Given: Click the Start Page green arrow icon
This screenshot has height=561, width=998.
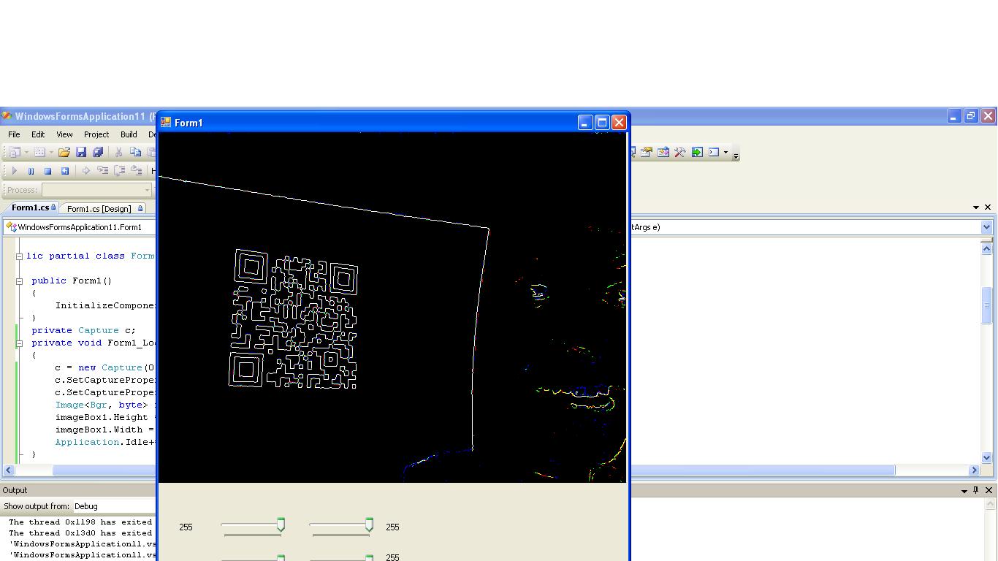Looking at the screenshot, I should (697, 152).
